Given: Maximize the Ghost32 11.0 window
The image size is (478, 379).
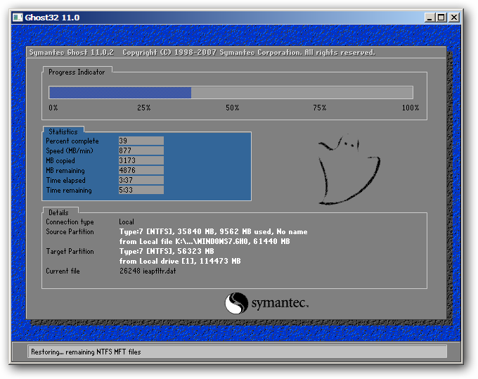Looking at the screenshot, I should pos(441,18).
